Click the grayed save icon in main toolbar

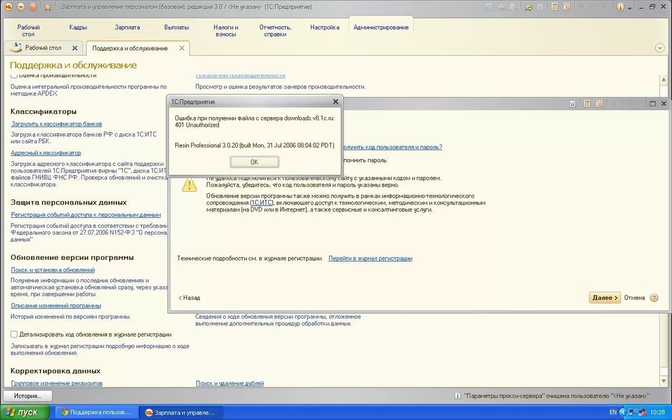click(489, 7)
